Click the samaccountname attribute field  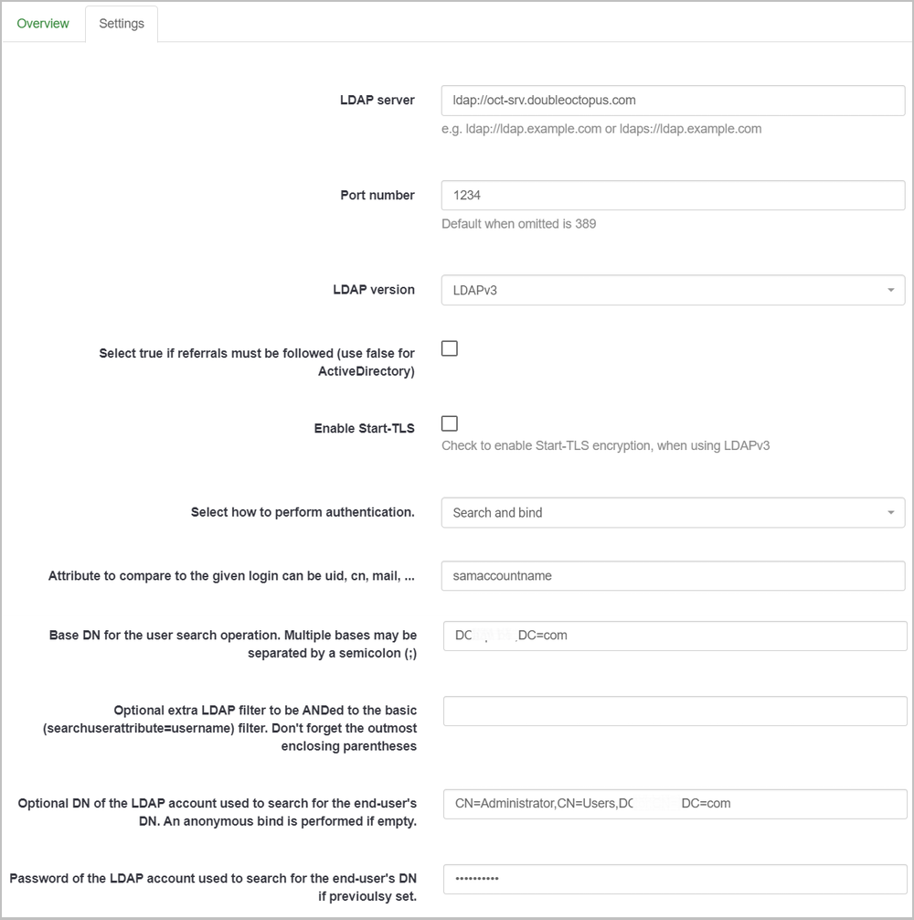673,576
